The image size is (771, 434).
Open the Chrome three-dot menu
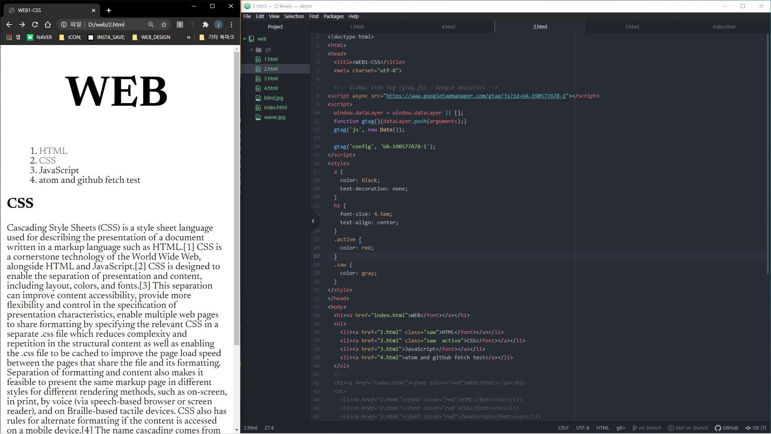pyautogui.click(x=231, y=25)
